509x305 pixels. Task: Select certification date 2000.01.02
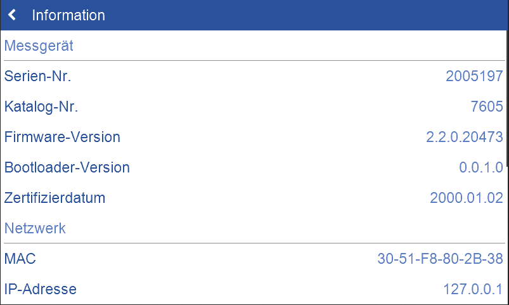click(467, 198)
